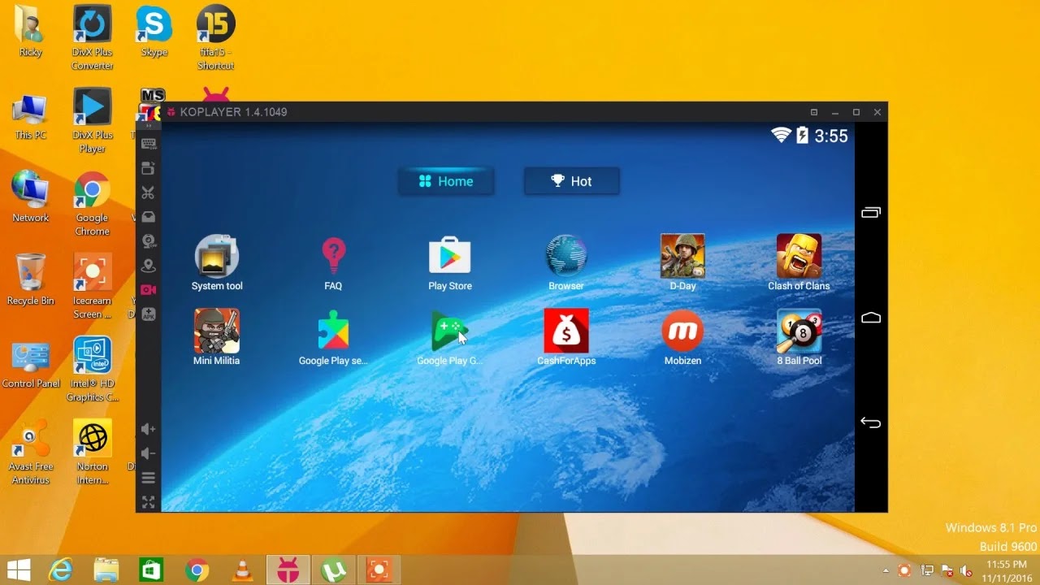The image size is (1040, 585).
Task: Collapse the KOPLAYER sidebar with top handle
Action: point(148,126)
